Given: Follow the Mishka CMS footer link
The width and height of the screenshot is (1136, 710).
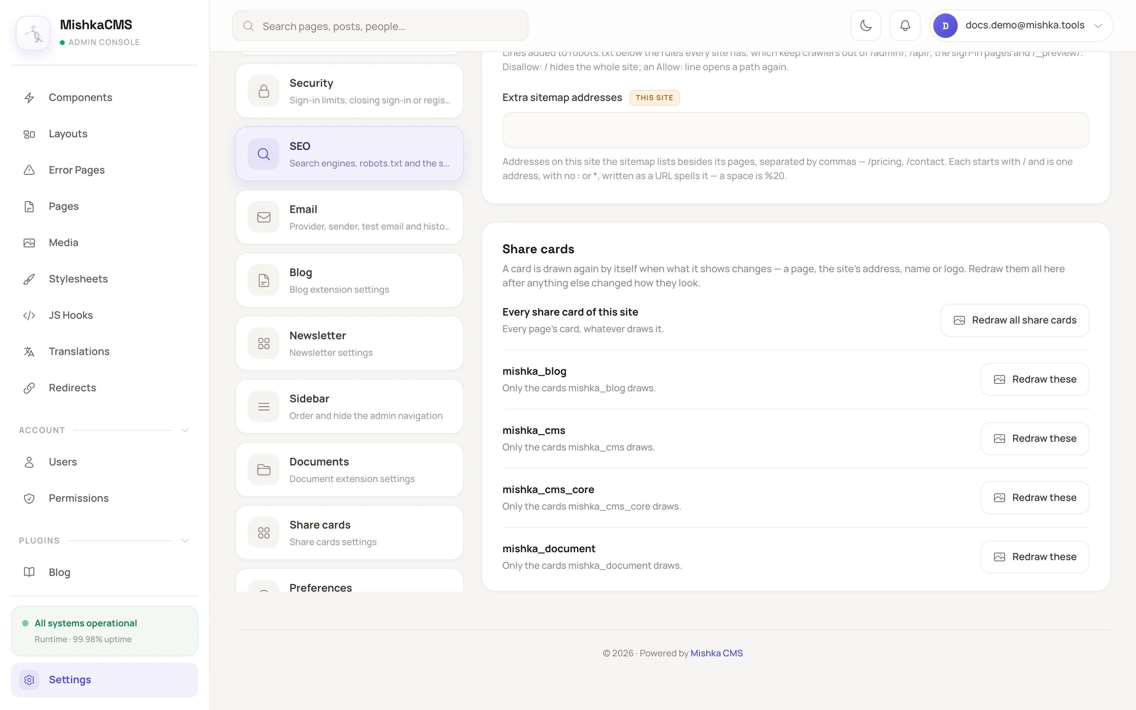Looking at the screenshot, I should coord(716,653).
